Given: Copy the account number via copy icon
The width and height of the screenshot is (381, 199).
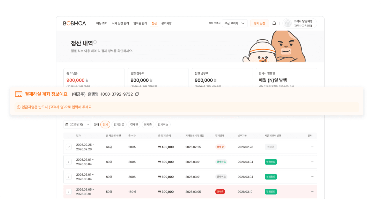Looking at the screenshot, I should (x=137, y=94).
